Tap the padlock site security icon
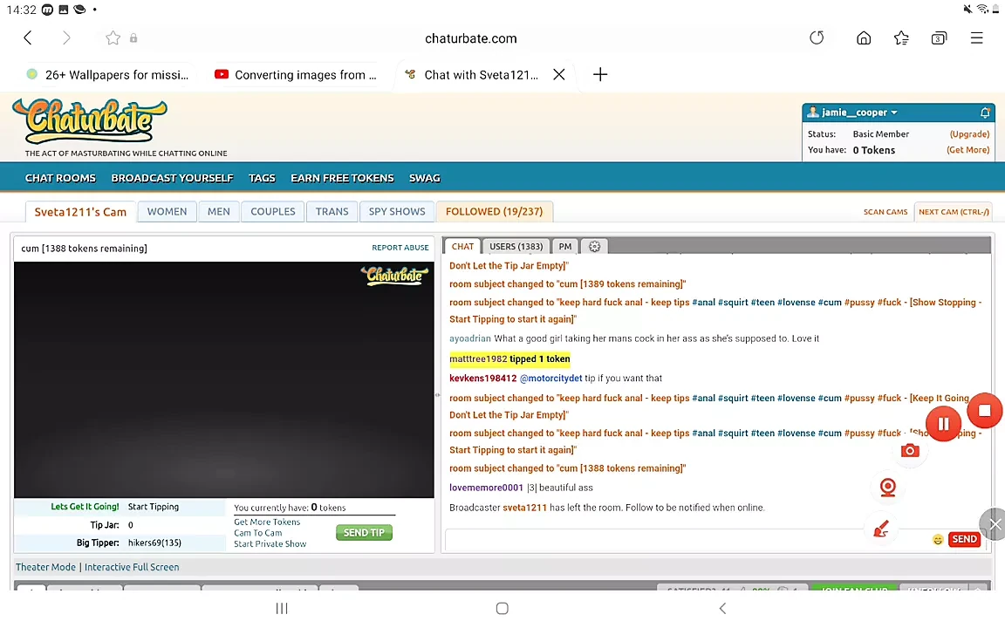The width and height of the screenshot is (1005, 628). click(133, 38)
